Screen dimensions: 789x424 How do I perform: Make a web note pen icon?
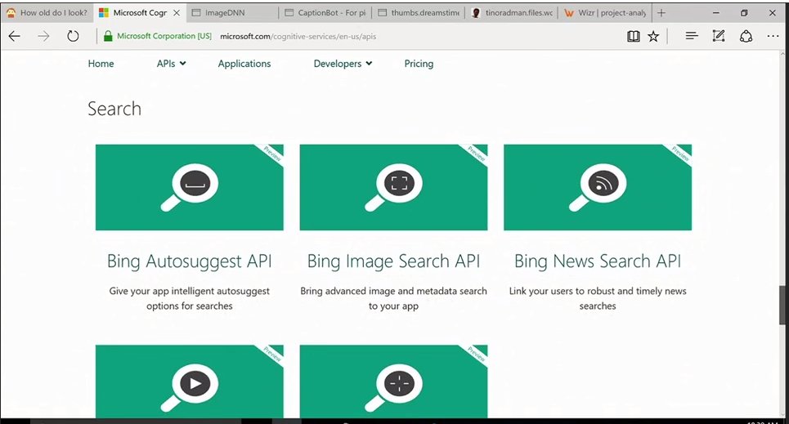pos(719,36)
